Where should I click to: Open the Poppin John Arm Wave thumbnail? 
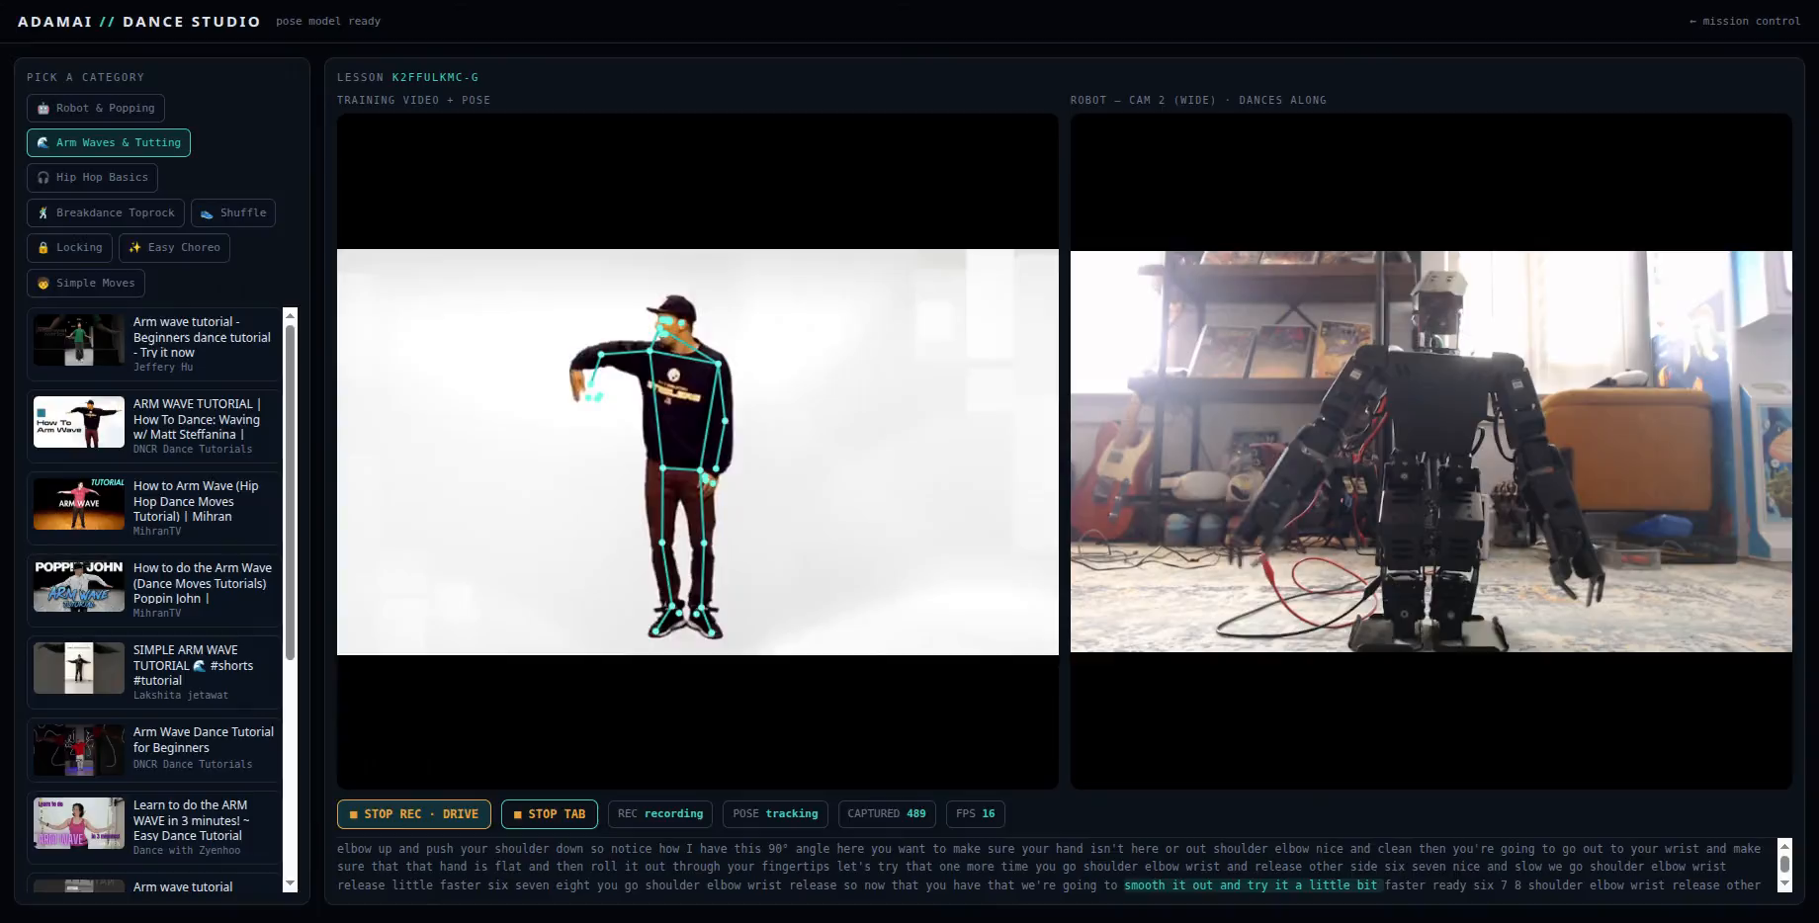pos(79,586)
